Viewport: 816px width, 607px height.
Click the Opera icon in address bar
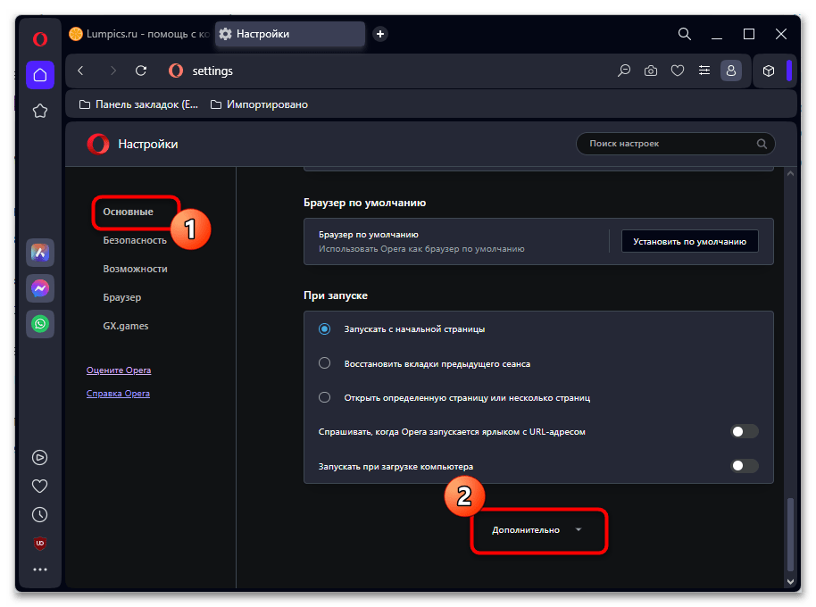coord(176,71)
